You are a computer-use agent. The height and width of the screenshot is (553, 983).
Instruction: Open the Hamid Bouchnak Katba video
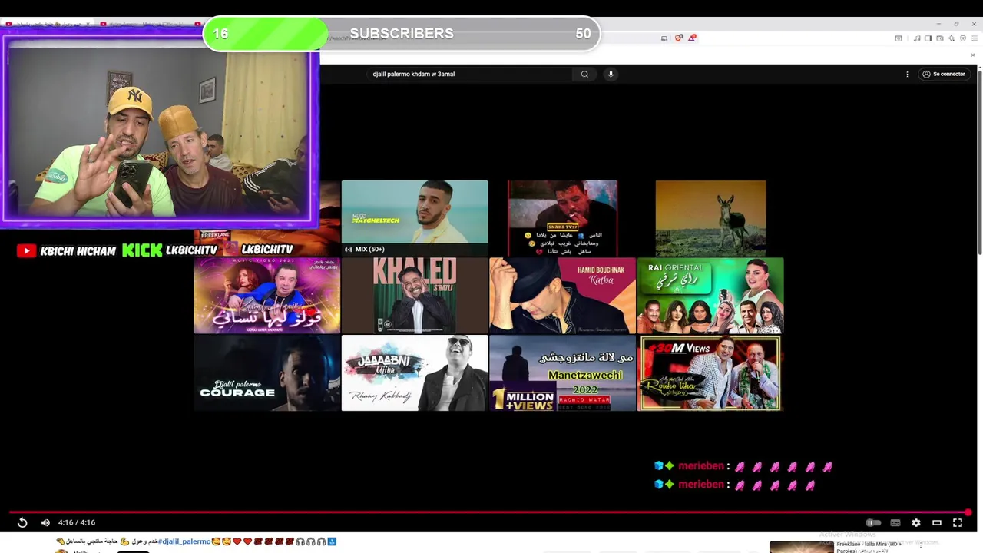point(562,296)
